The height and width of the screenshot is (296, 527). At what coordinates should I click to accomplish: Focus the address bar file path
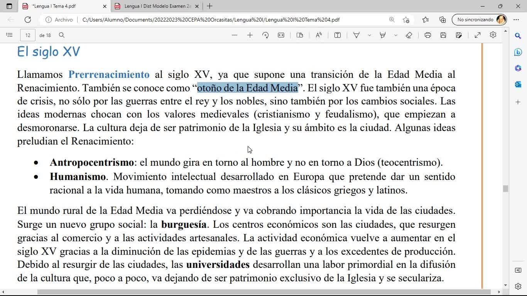(x=211, y=20)
